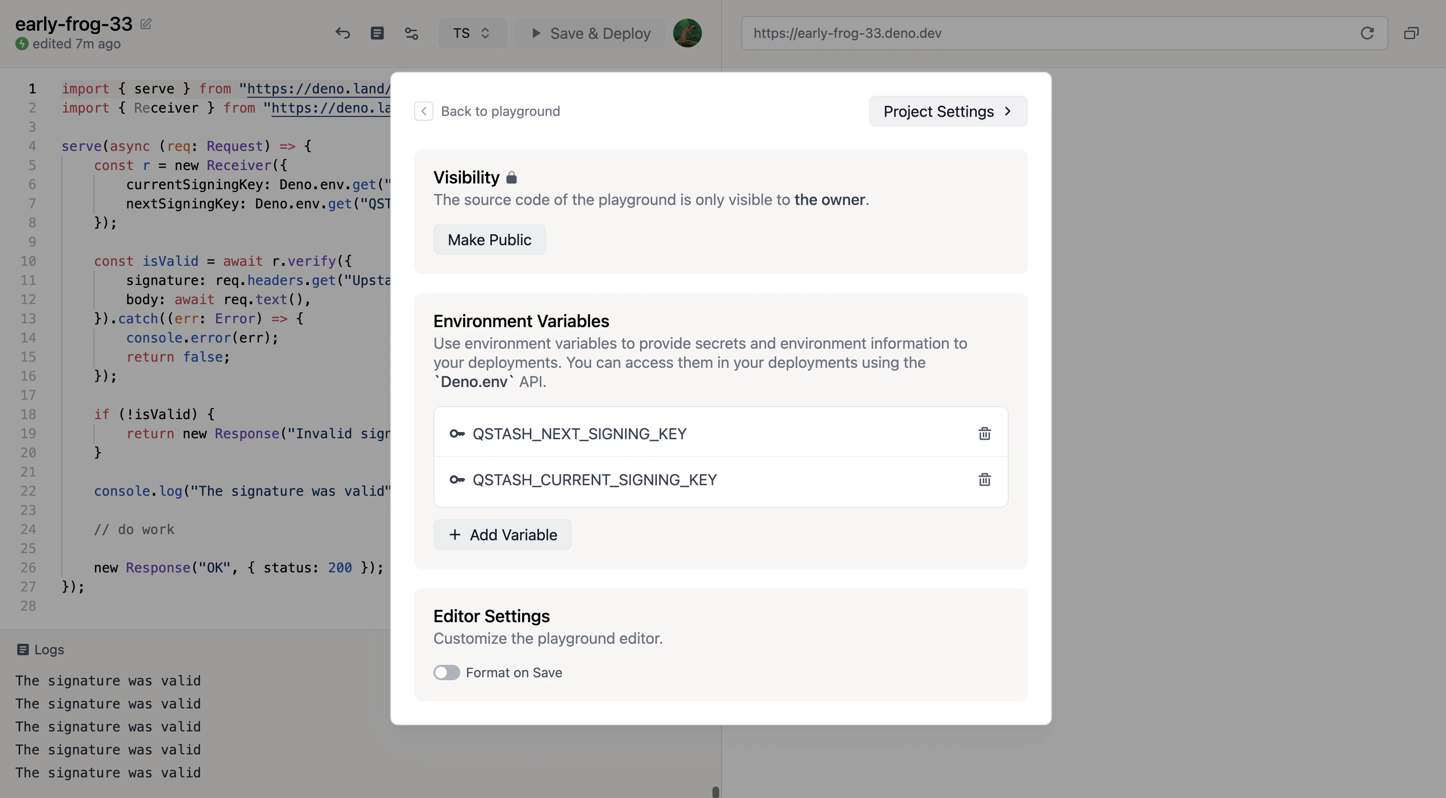Click the user avatar picture
Viewport: 1446px width, 798px height.
pyautogui.click(x=687, y=33)
